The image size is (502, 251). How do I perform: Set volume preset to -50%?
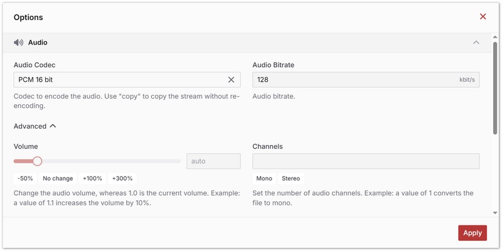click(25, 179)
